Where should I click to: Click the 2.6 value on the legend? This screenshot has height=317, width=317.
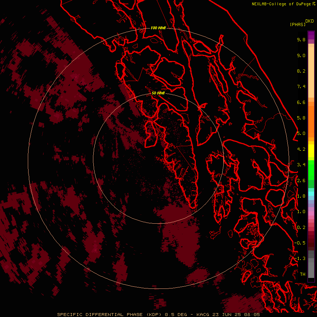point(301,181)
